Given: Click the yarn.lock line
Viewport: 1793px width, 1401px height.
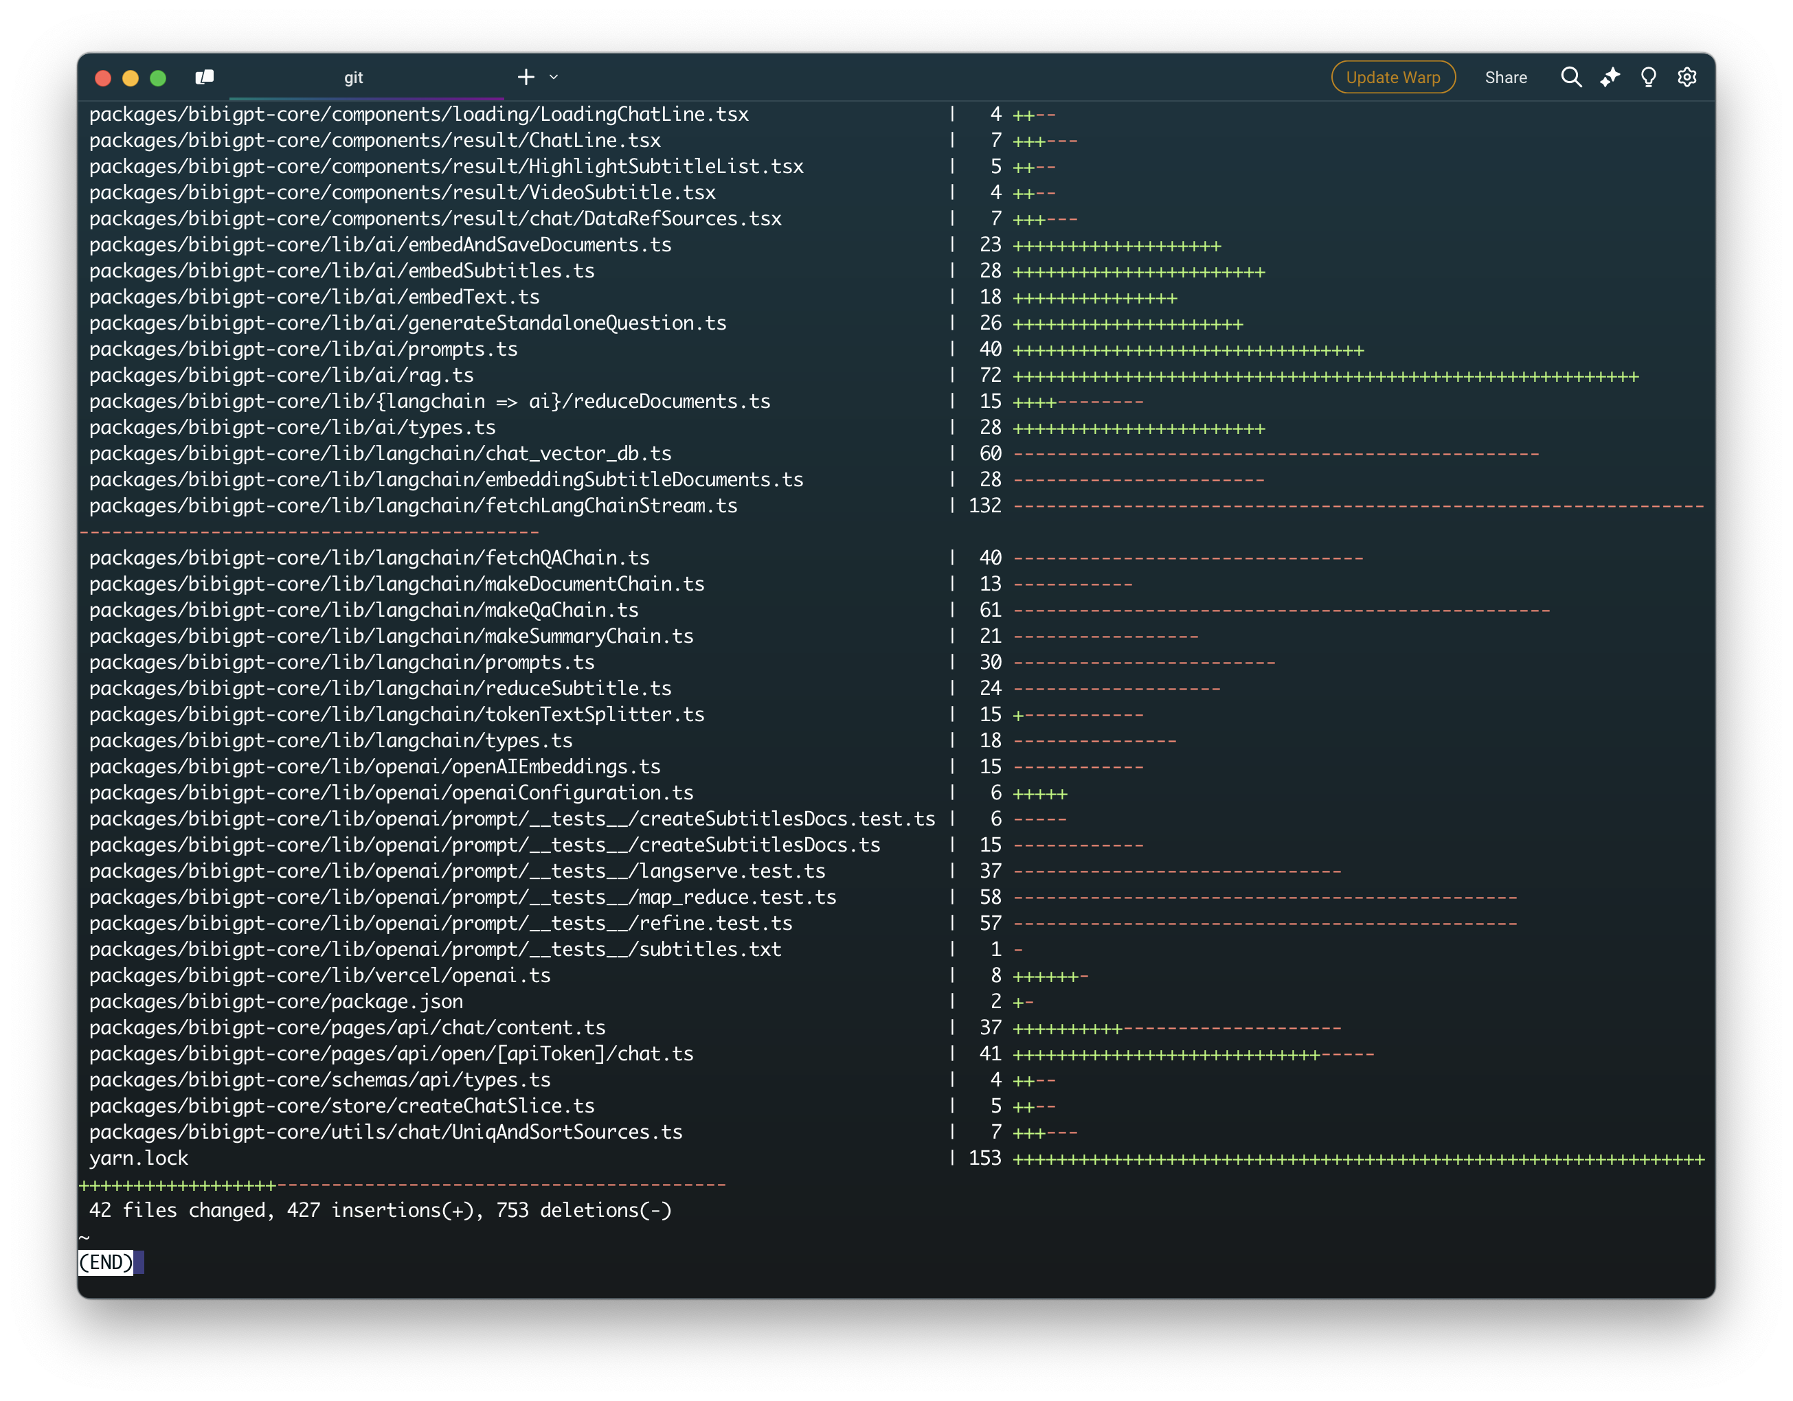Looking at the screenshot, I should point(139,1158).
